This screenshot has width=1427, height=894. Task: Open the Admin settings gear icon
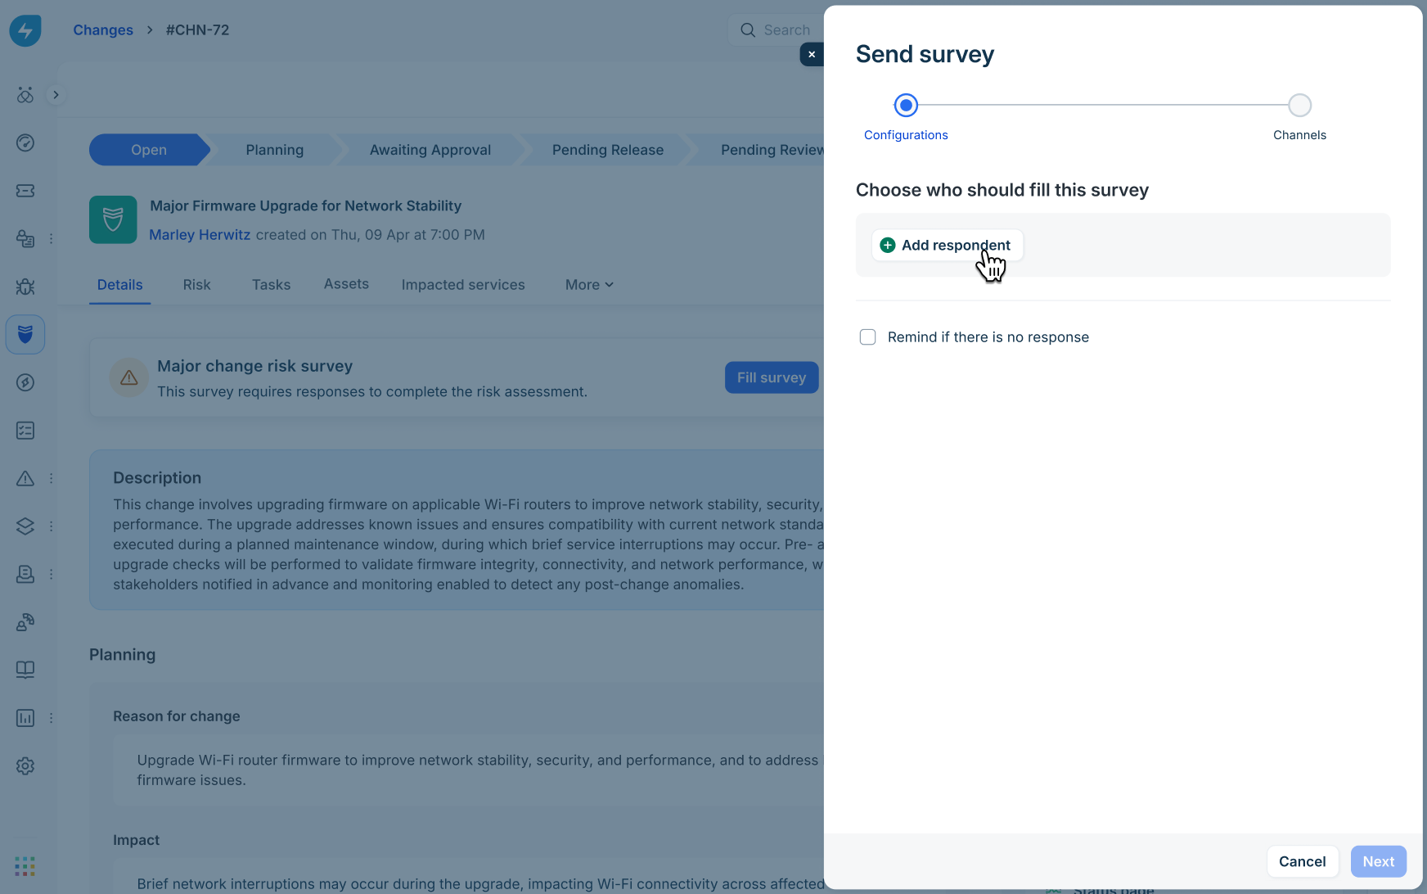(25, 766)
